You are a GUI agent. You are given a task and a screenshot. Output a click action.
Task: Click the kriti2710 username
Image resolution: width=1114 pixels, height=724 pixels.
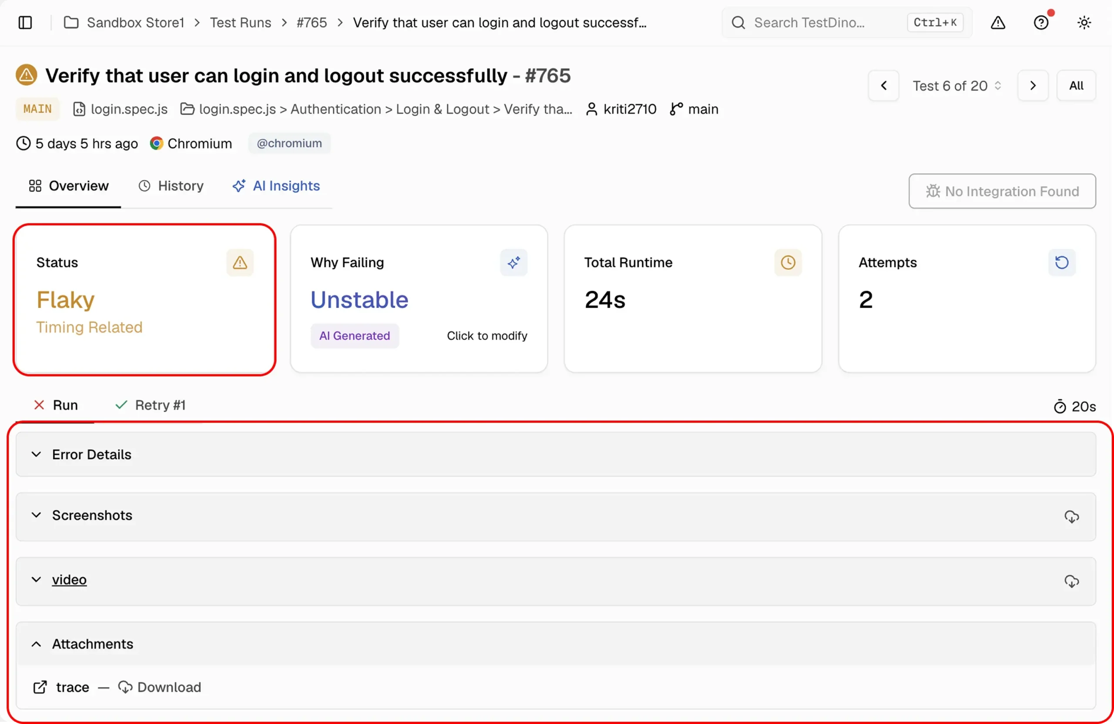(x=630, y=109)
